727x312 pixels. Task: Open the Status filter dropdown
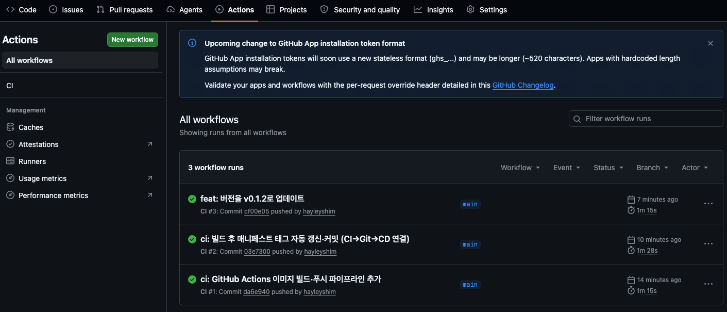(608, 168)
